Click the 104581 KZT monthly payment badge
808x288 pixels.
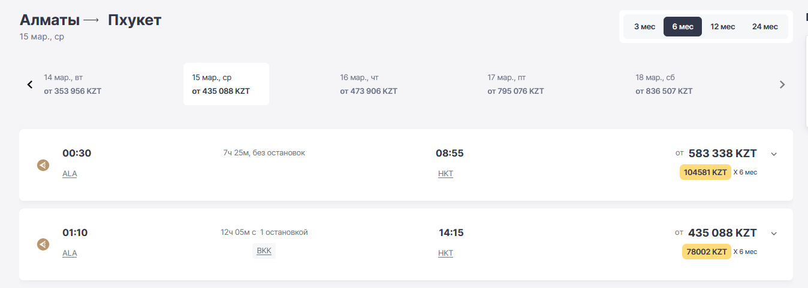pyautogui.click(x=705, y=172)
